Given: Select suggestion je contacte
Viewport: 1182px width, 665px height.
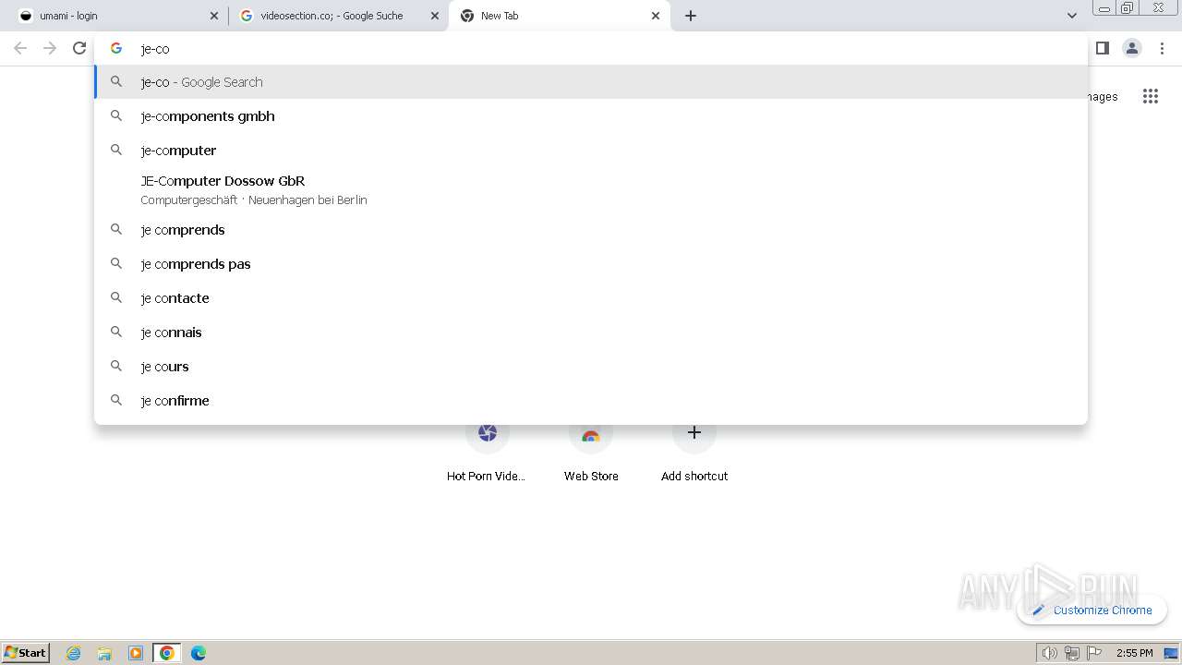Looking at the screenshot, I should tap(591, 298).
